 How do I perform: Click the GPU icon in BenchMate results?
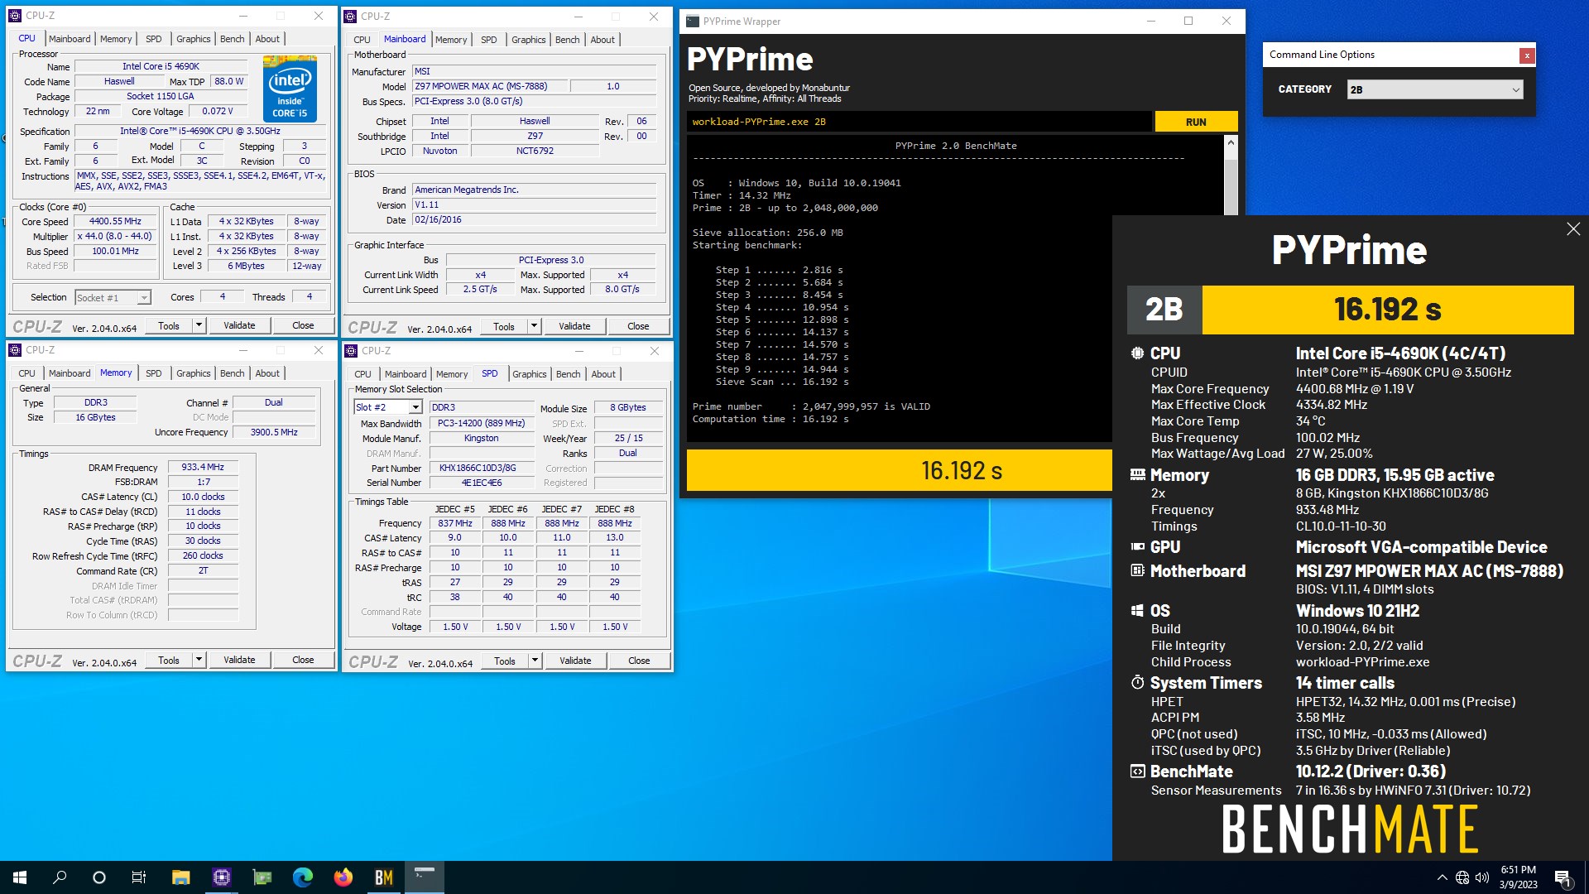coord(1137,547)
